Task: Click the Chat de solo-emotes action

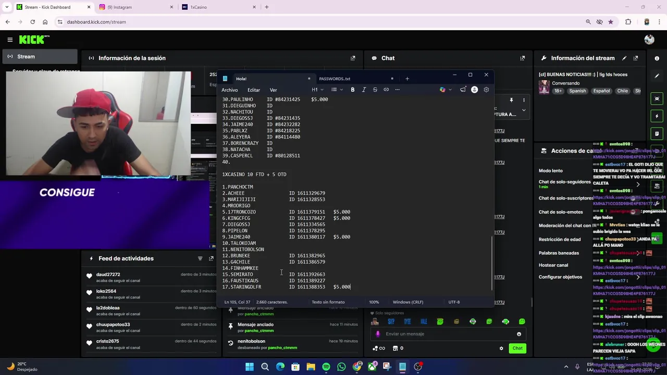Action: (561, 212)
